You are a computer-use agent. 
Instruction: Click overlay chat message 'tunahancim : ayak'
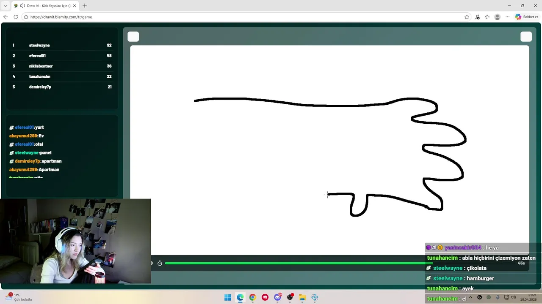(450, 288)
